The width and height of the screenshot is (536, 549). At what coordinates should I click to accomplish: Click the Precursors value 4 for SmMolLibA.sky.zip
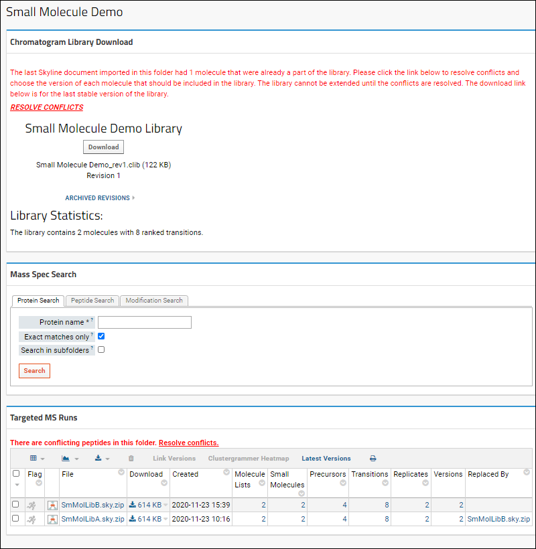(345, 519)
